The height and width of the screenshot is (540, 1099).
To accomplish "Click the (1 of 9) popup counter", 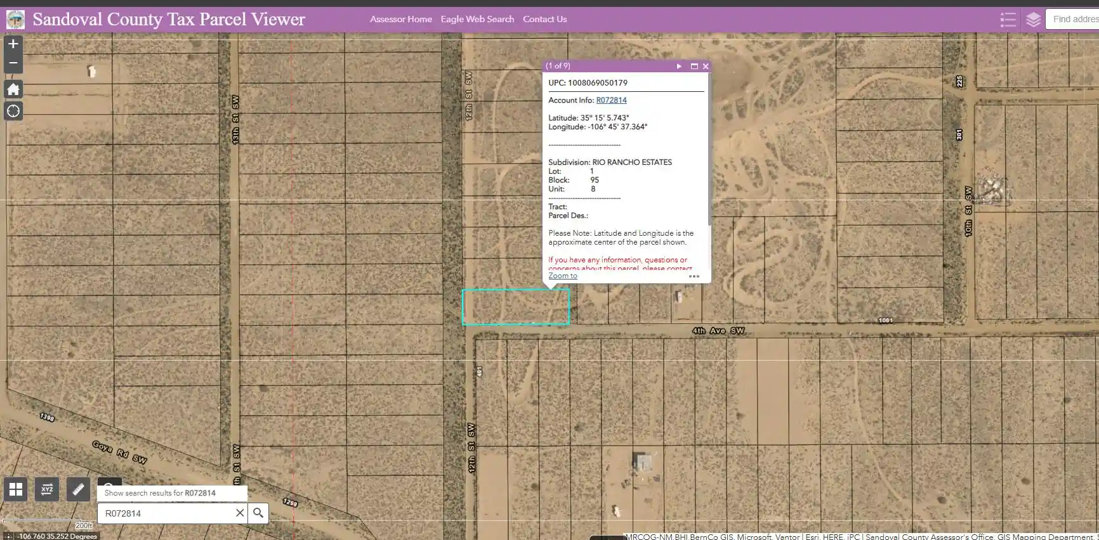I will click(558, 66).
